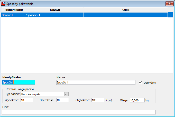The height and width of the screenshot is (117, 175).
Task: Click the Waga weight field
Action: coord(137,100)
